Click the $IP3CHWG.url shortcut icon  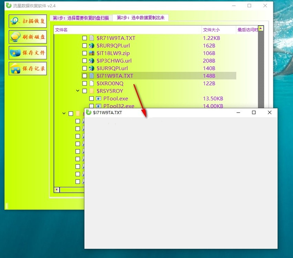tap(91, 61)
